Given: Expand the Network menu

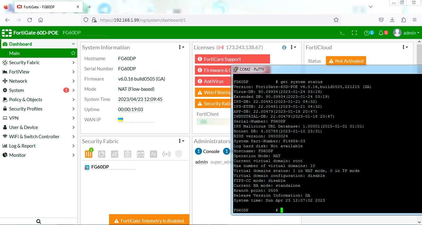Looking at the screenshot, I should point(39,81).
